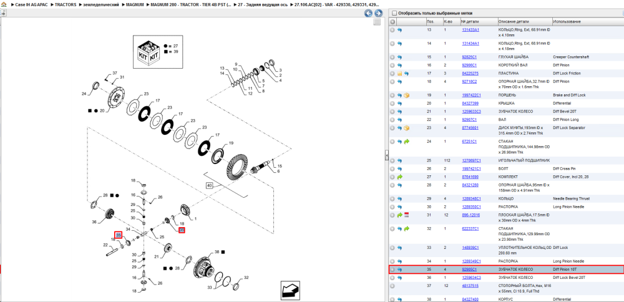This screenshot has width=624, height=302.
Task: Select 'Diff Lock Separator' usage text
Action: 569,128
